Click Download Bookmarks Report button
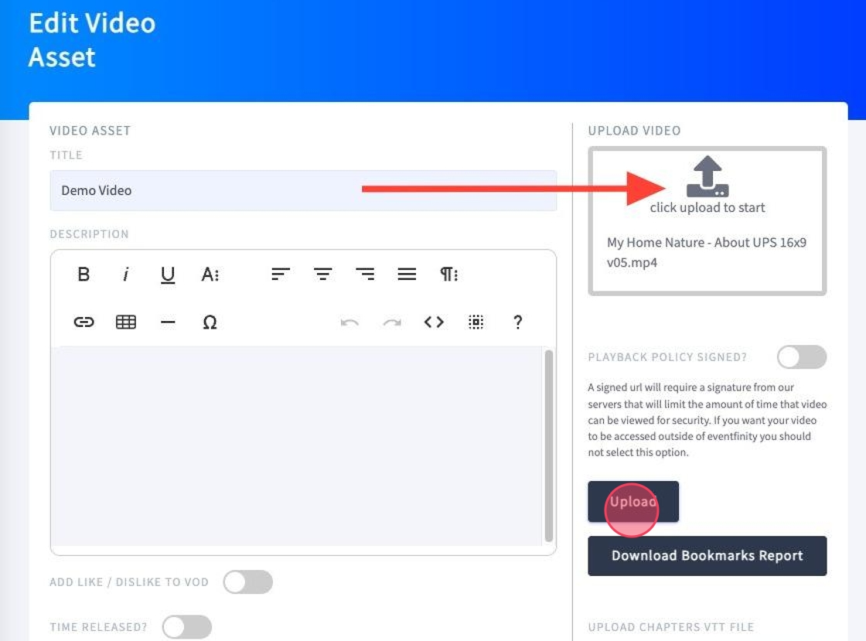 707,556
